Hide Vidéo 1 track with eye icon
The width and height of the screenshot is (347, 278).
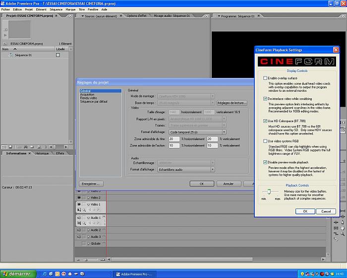[79, 205]
